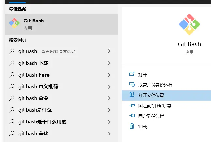The width and height of the screenshot is (211, 142).
Task: Click the pin icon for 固定到"开始"屏幕
Action: [x=132, y=105]
